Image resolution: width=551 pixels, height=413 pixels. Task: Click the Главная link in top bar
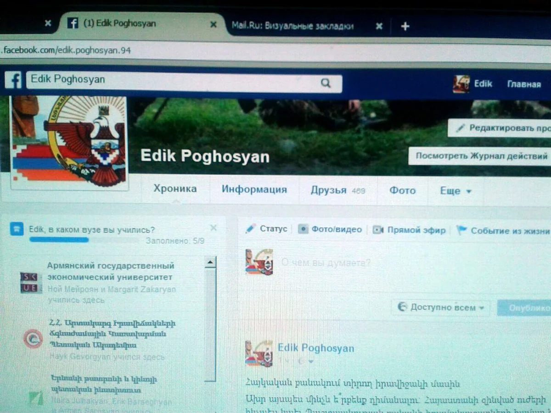523,84
